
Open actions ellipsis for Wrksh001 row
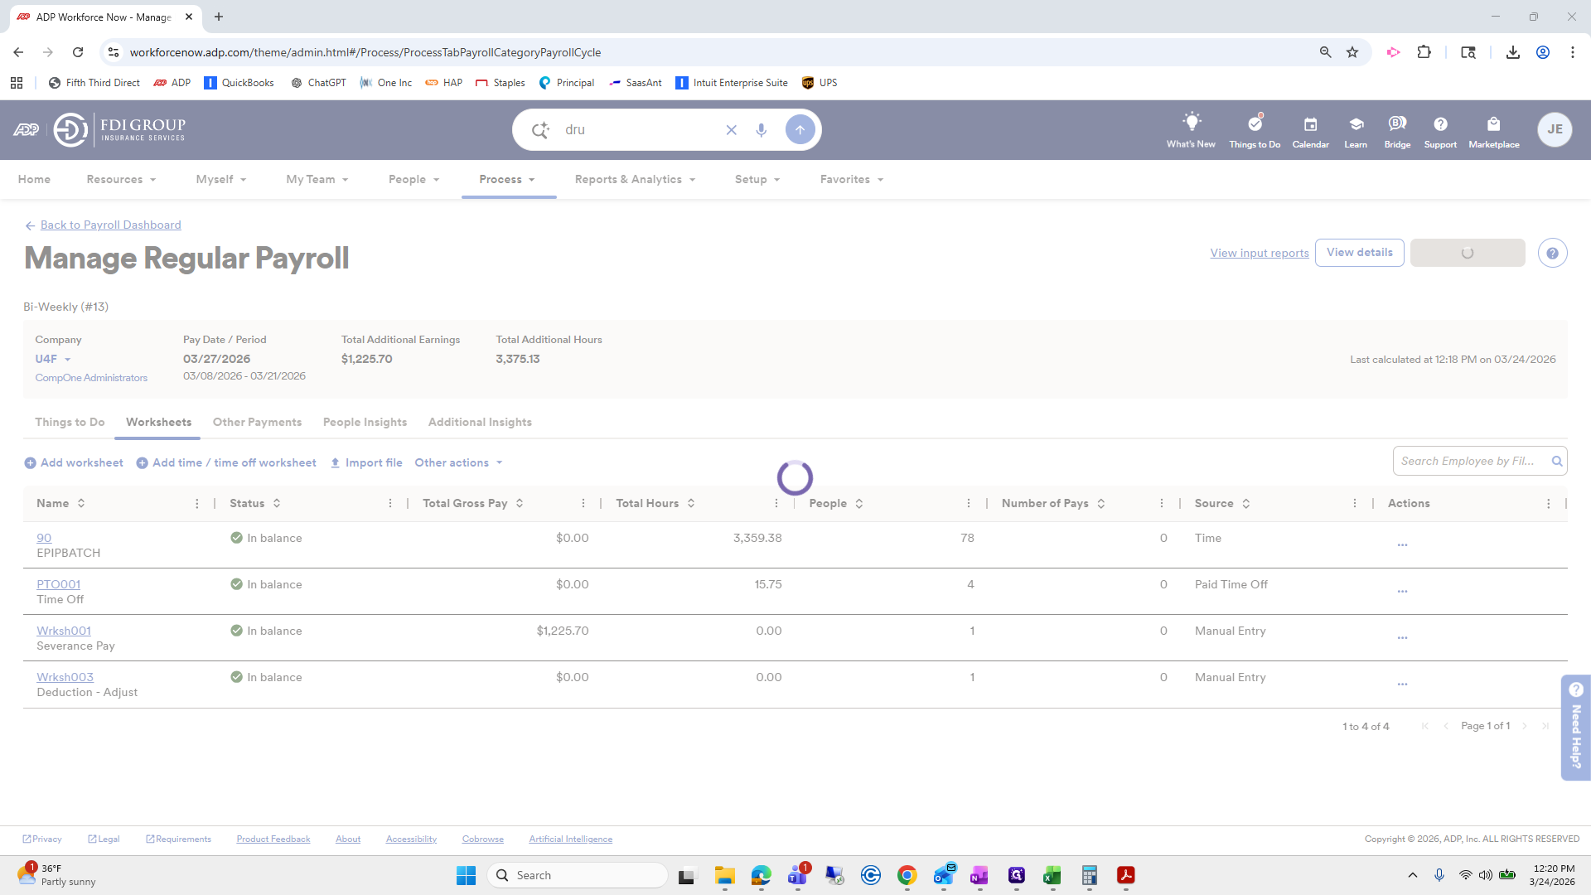(1402, 637)
